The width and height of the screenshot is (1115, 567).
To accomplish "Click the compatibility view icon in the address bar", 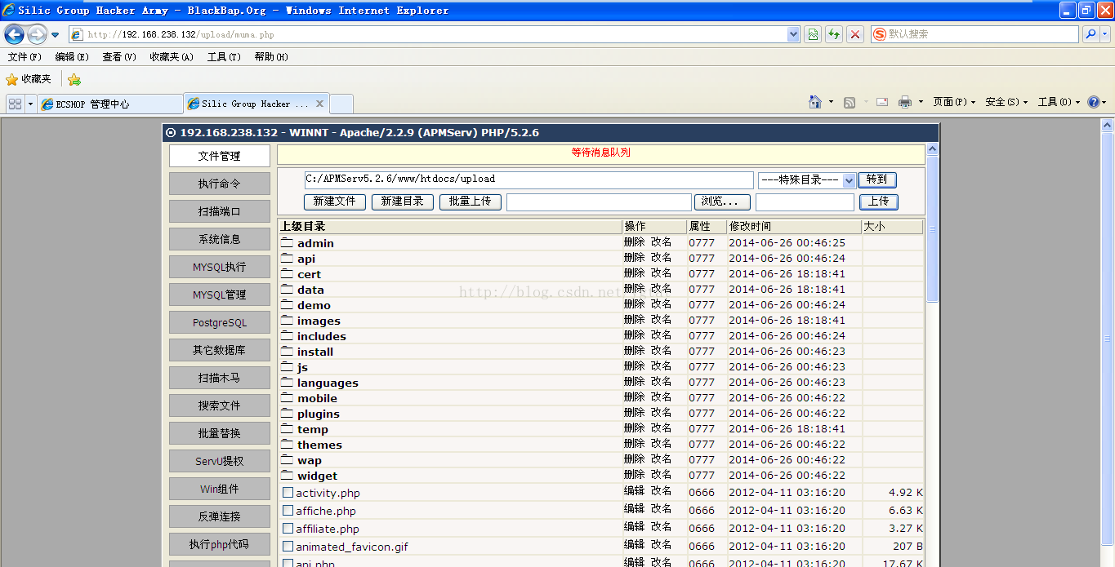I will [813, 34].
